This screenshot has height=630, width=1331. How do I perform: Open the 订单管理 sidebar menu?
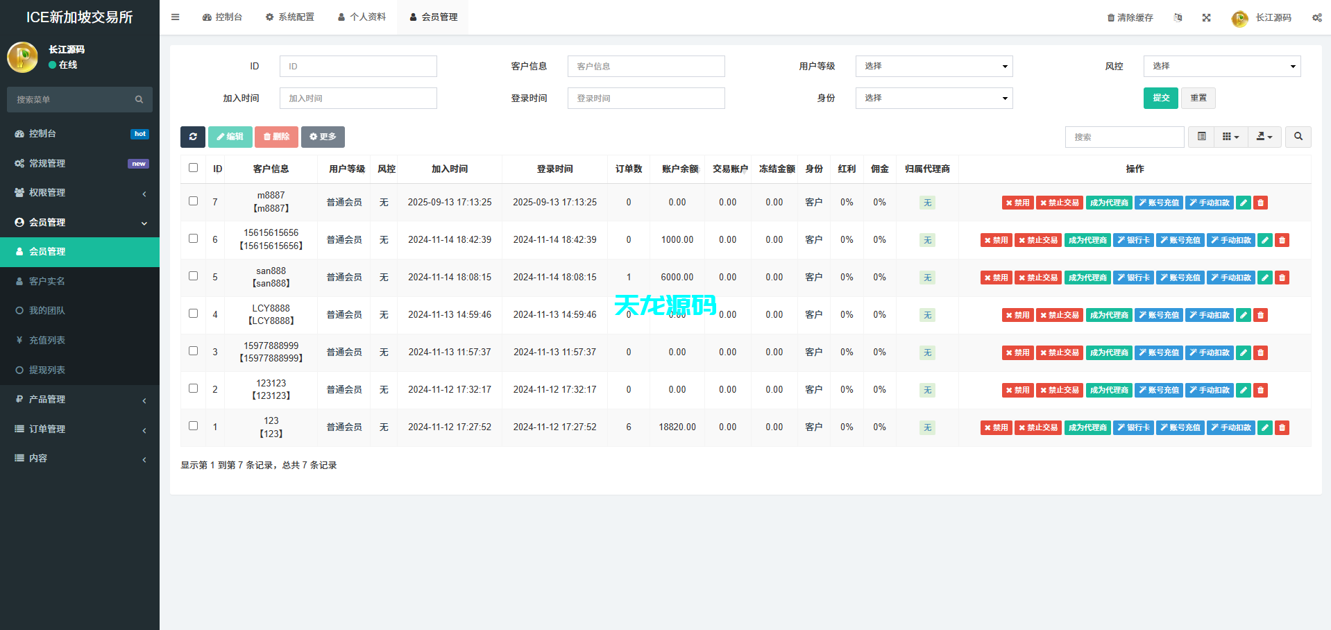[47, 428]
